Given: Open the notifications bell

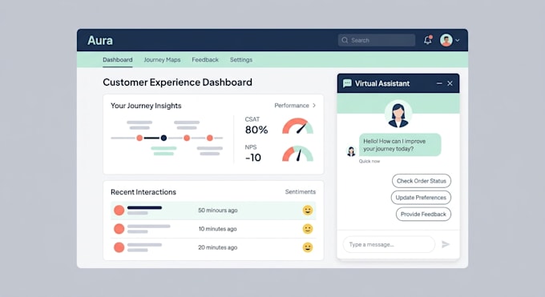Looking at the screenshot, I should 428,40.
